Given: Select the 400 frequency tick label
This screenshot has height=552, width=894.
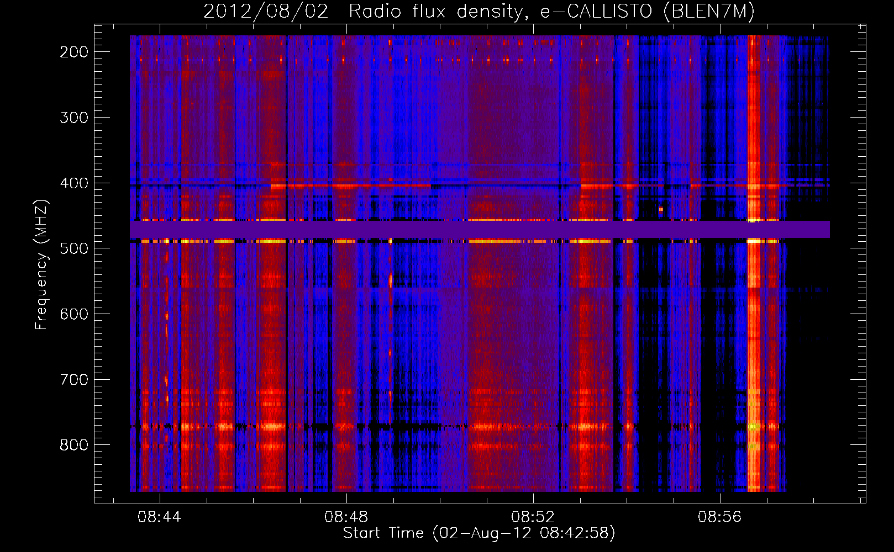Looking at the screenshot, I should 74,183.
